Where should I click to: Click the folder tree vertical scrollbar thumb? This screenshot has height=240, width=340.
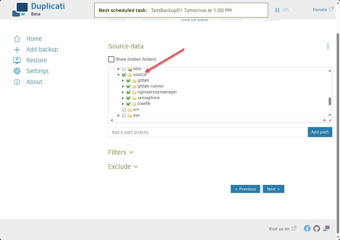(330, 101)
